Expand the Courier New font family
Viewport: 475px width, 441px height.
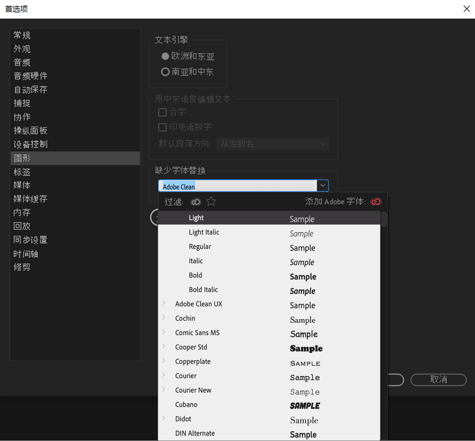[164, 389]
